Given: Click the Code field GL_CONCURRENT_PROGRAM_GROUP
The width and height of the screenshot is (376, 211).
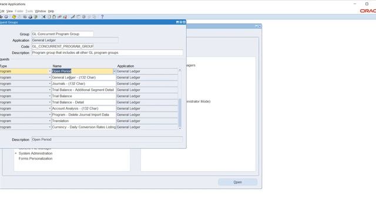Looking at the screenshot, I should click(63, 46).
